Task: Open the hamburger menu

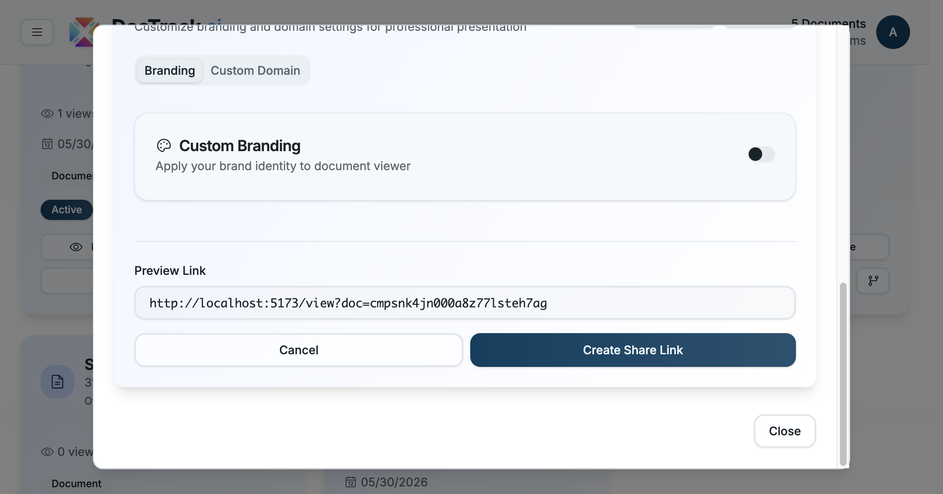Action: coord(37,32)
